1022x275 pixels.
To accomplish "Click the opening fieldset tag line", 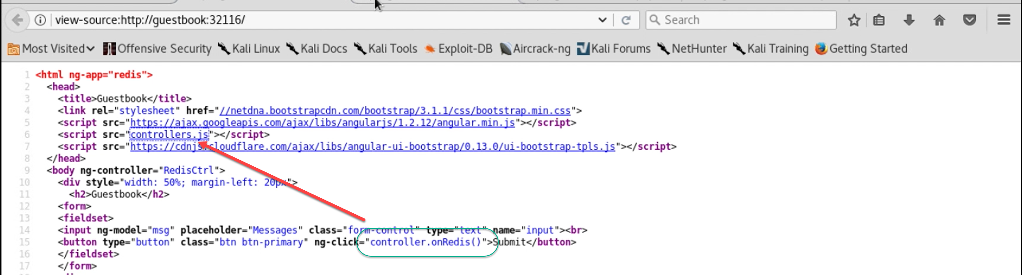I will pos(86,218).
